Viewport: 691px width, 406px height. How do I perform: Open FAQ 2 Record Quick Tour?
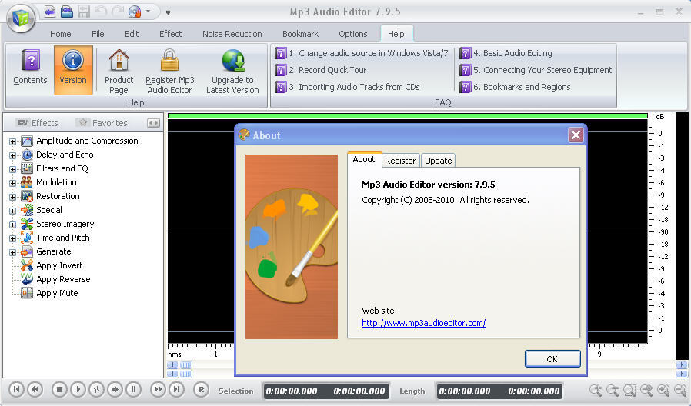coord(321,70)
